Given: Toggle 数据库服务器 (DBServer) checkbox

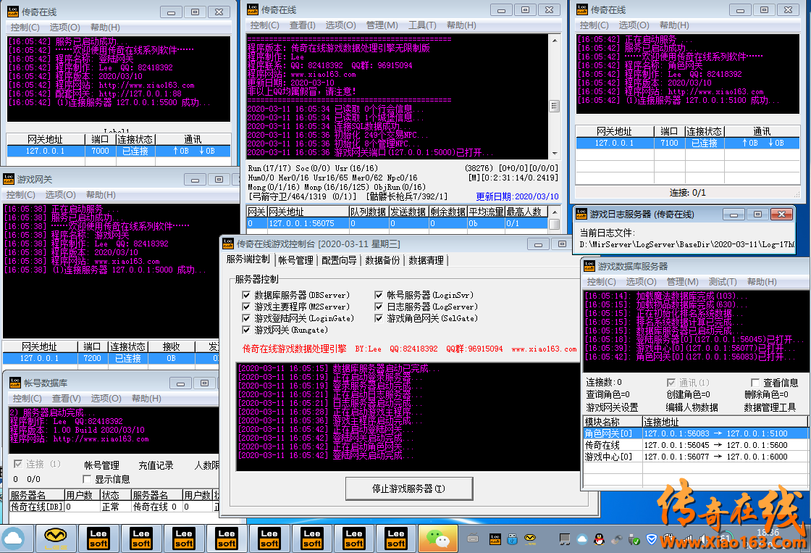Looking at the screenshot, I should coord(246,295).
